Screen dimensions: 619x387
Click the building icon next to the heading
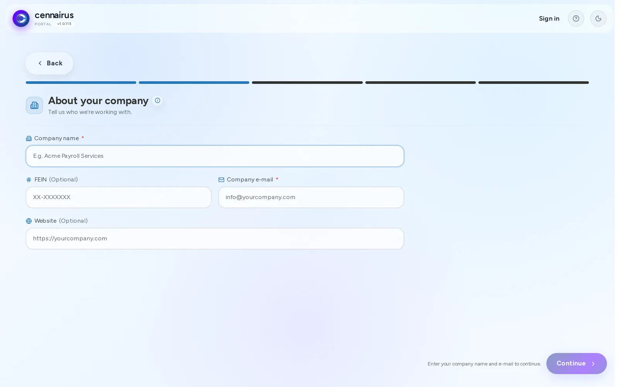pos(34,105)
